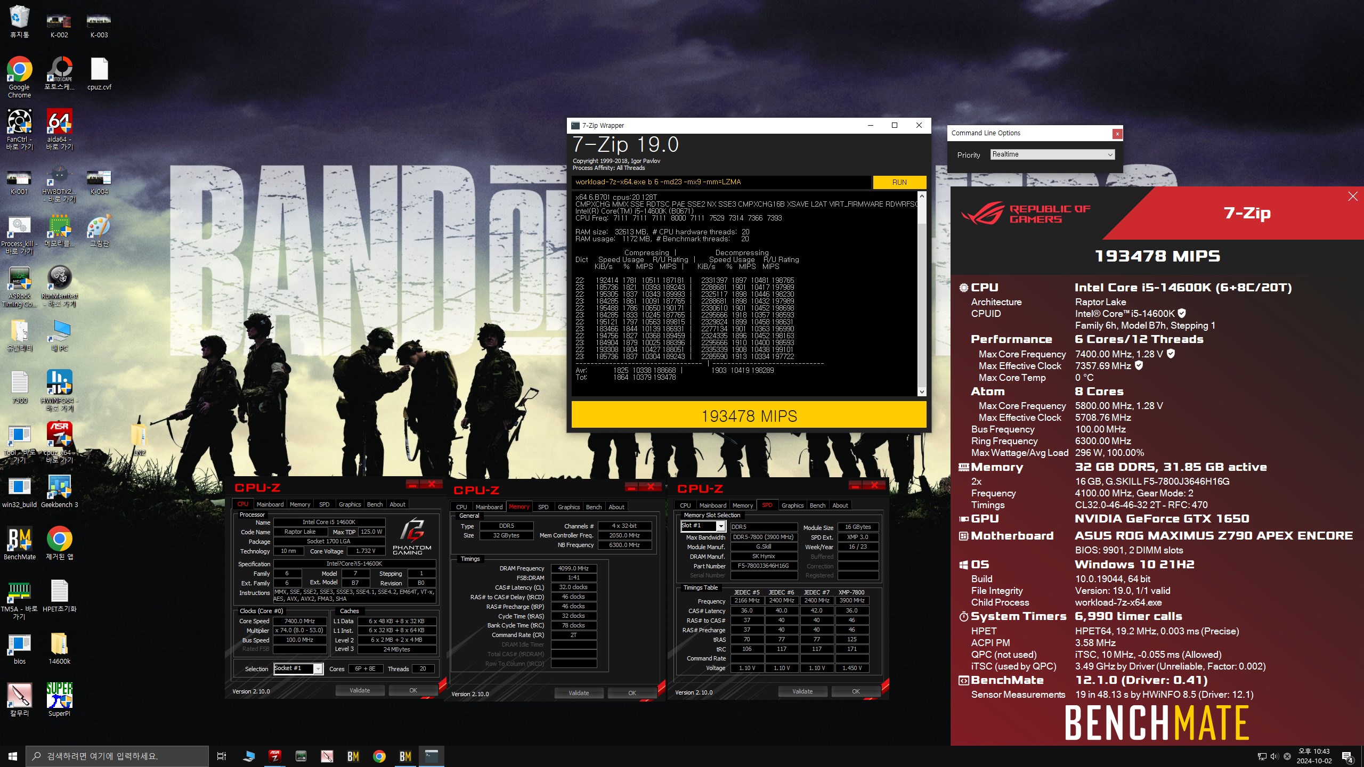This screenshot has width=1364, height=767.
Task: Open the Paint (그림판) desktop icon
Action: pos(99,231)
